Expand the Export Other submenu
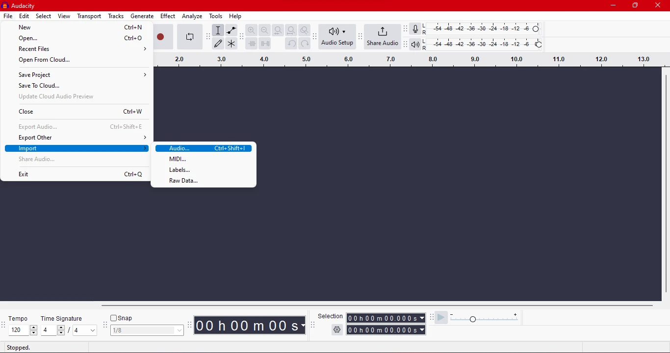 (77, 138)
